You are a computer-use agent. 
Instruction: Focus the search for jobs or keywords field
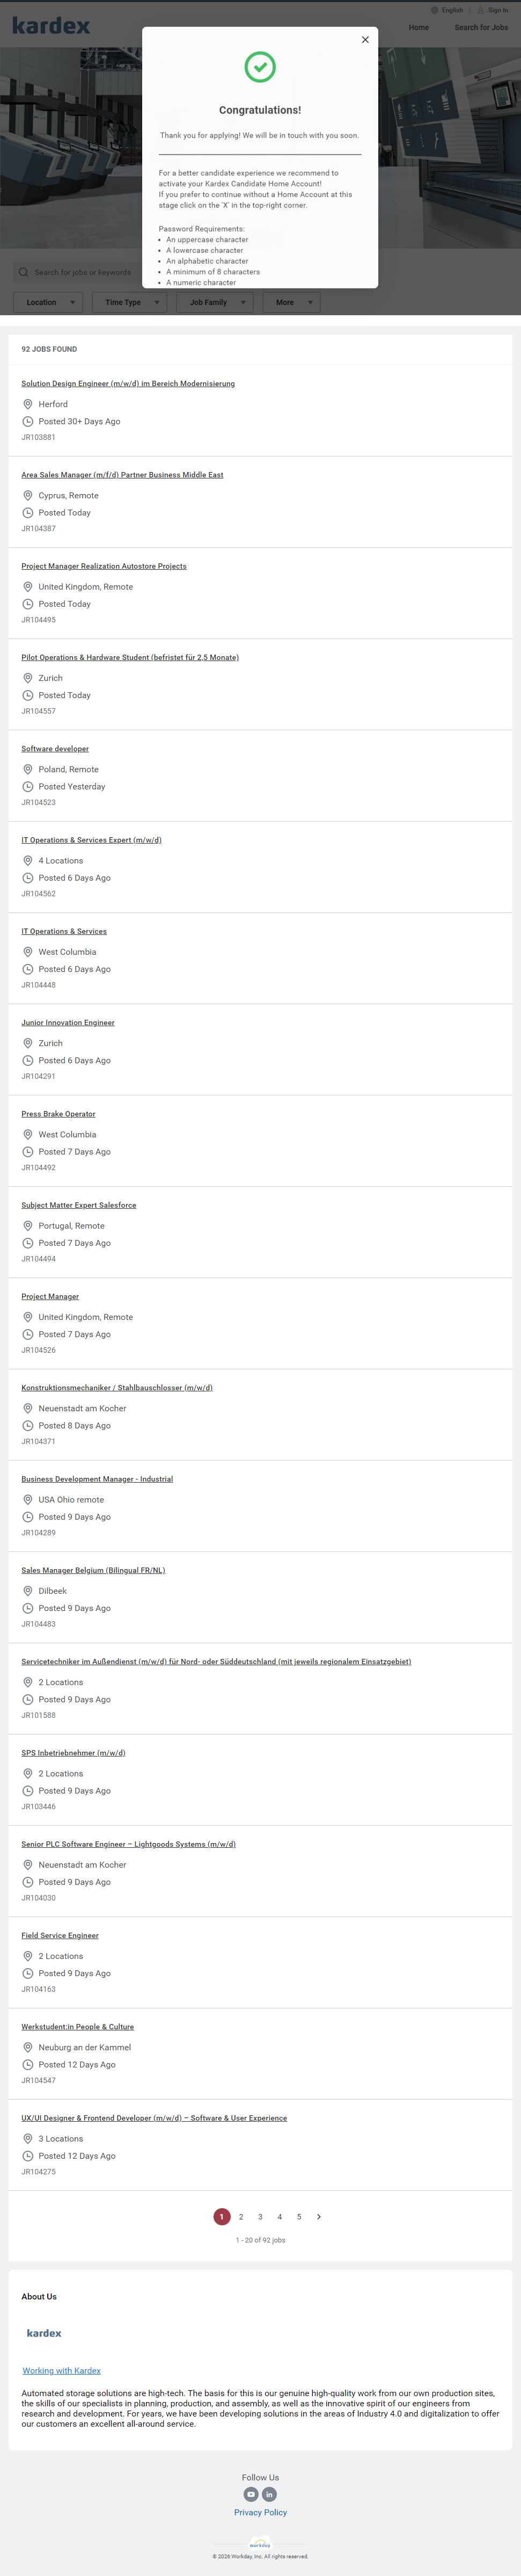(85, 272)
